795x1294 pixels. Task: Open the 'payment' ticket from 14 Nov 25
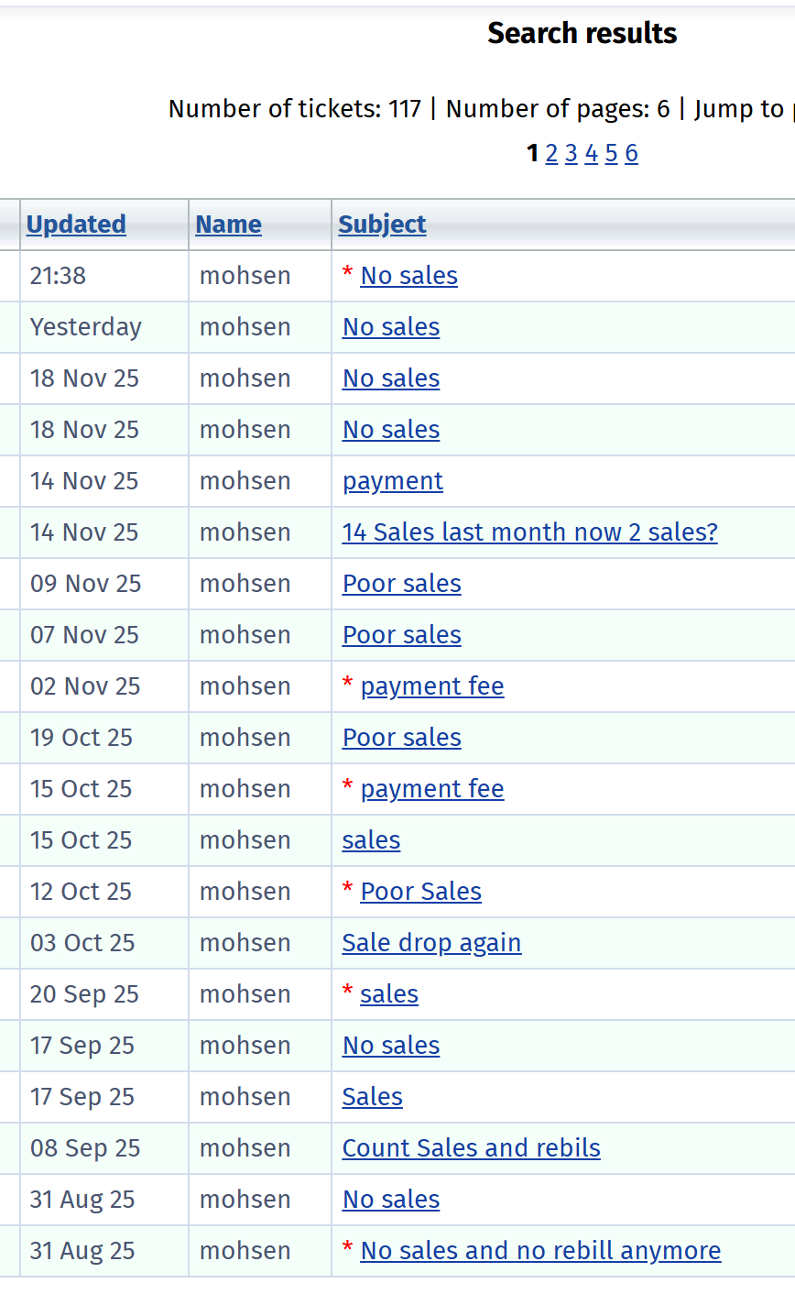click(393, 481)
